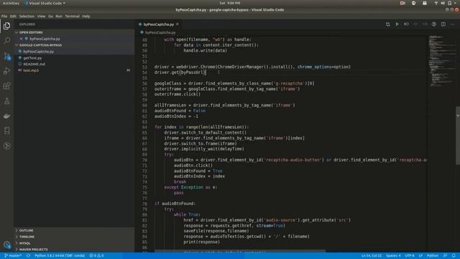Open the File menu
The image size is (460, 259).
tap(4, 16)
